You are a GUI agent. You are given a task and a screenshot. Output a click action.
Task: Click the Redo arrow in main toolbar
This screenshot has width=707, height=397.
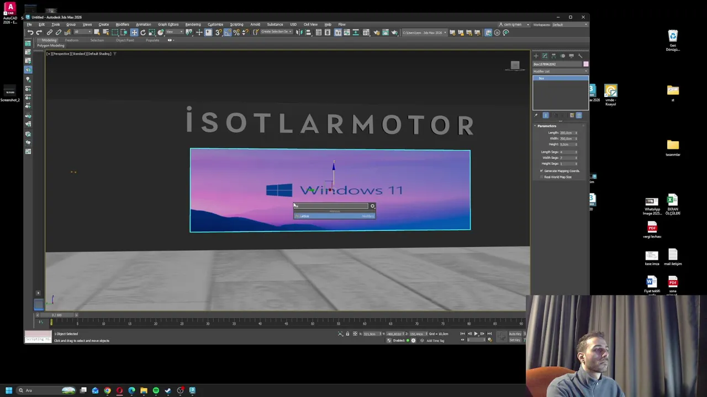pos(40,32)
